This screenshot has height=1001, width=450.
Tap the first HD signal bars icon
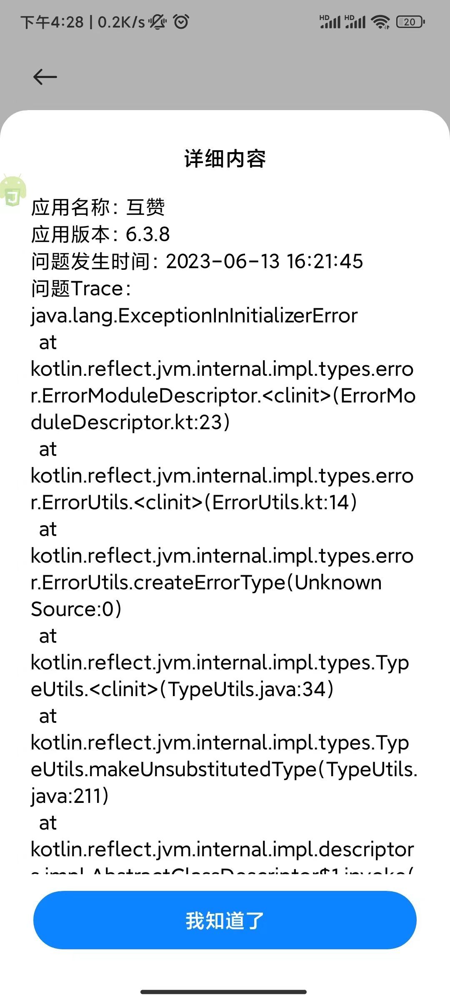point(330,22)
